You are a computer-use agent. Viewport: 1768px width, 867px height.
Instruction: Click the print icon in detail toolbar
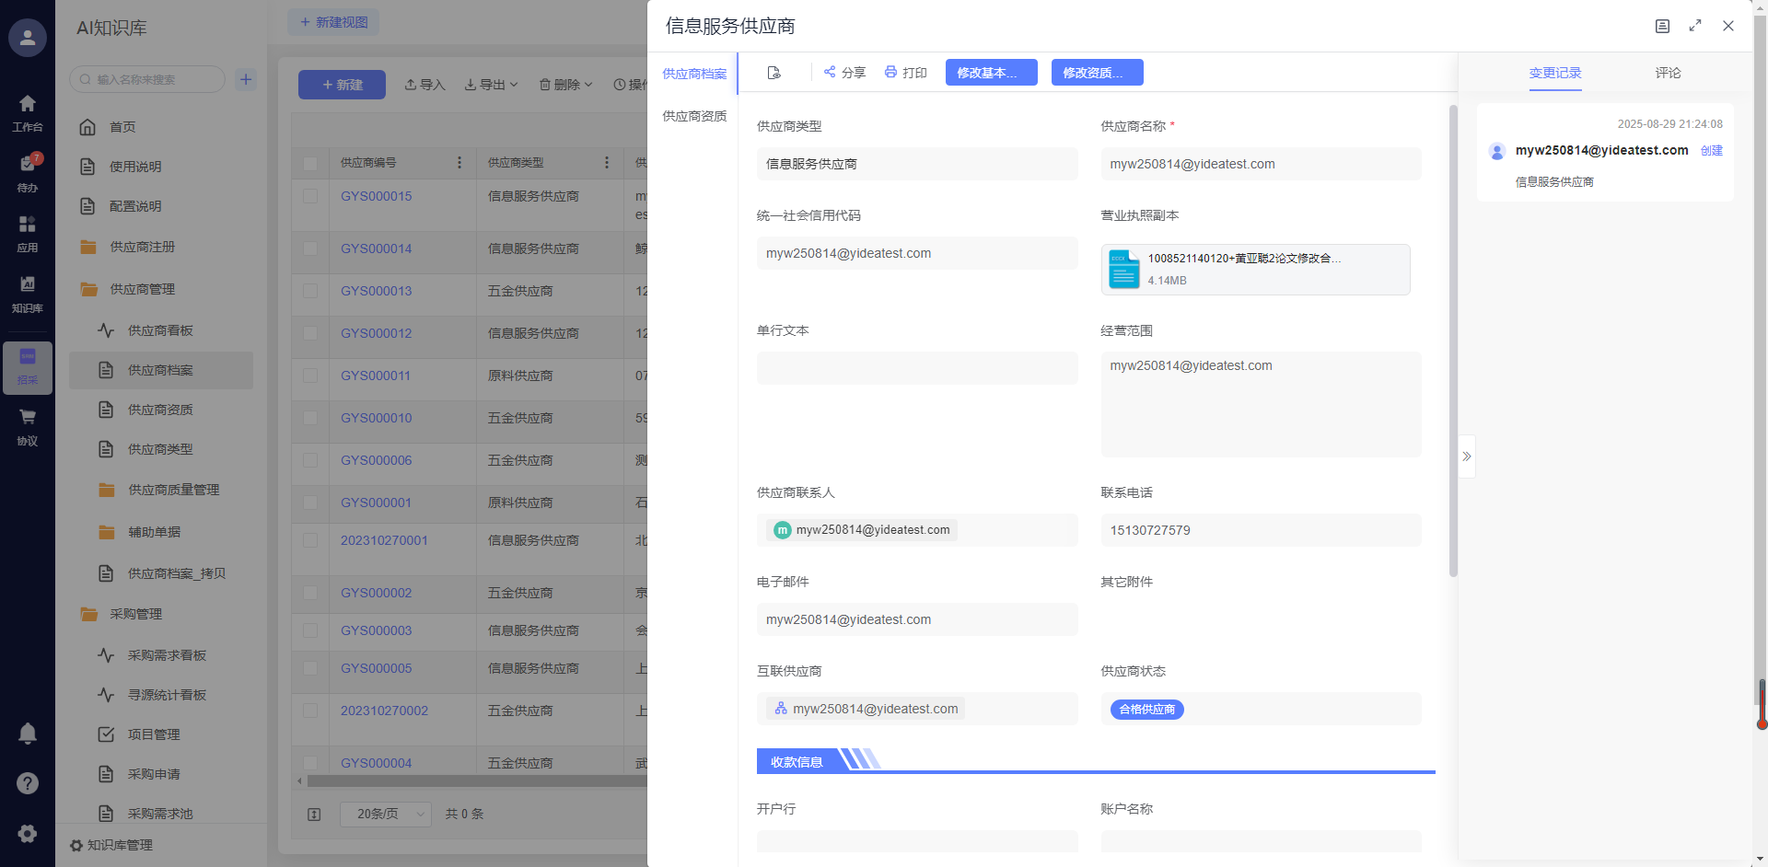pyautogui.click(x=890, y=72)
